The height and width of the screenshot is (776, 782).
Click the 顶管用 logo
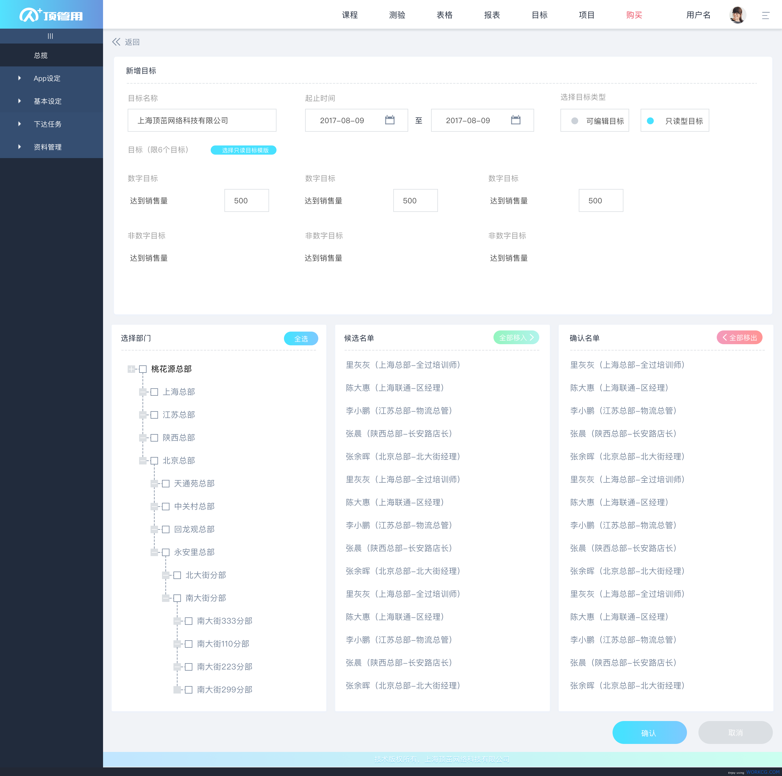(51, 15)
